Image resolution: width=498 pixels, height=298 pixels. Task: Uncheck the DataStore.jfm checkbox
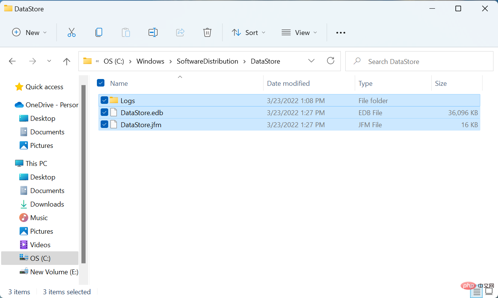pyautogui.click(x=104, y=125)
